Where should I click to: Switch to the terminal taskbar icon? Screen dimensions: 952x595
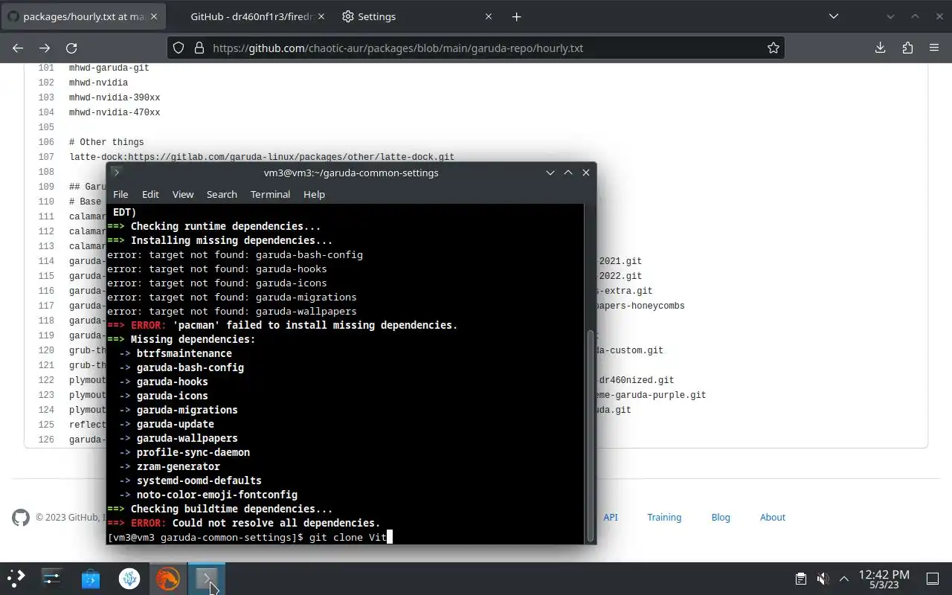pos(206,578)
